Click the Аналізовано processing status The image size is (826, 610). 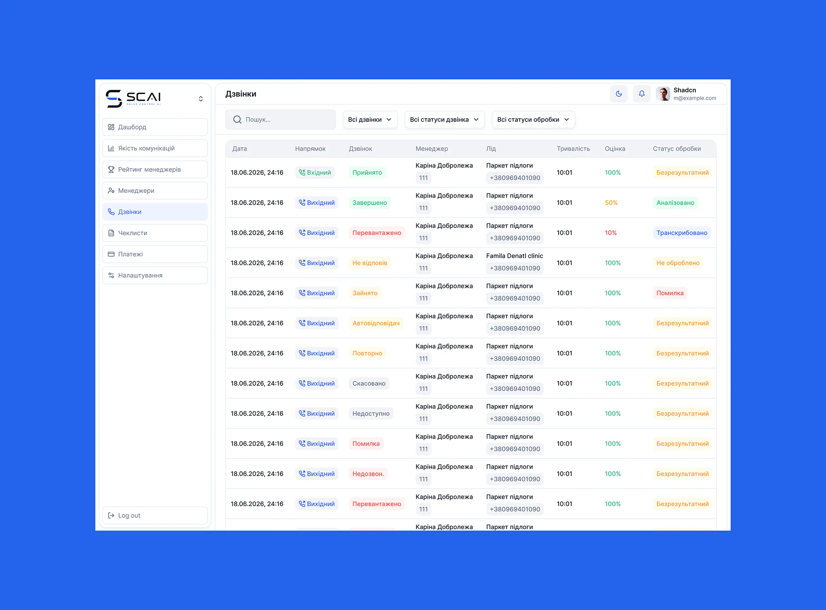[x=676, y=203]
